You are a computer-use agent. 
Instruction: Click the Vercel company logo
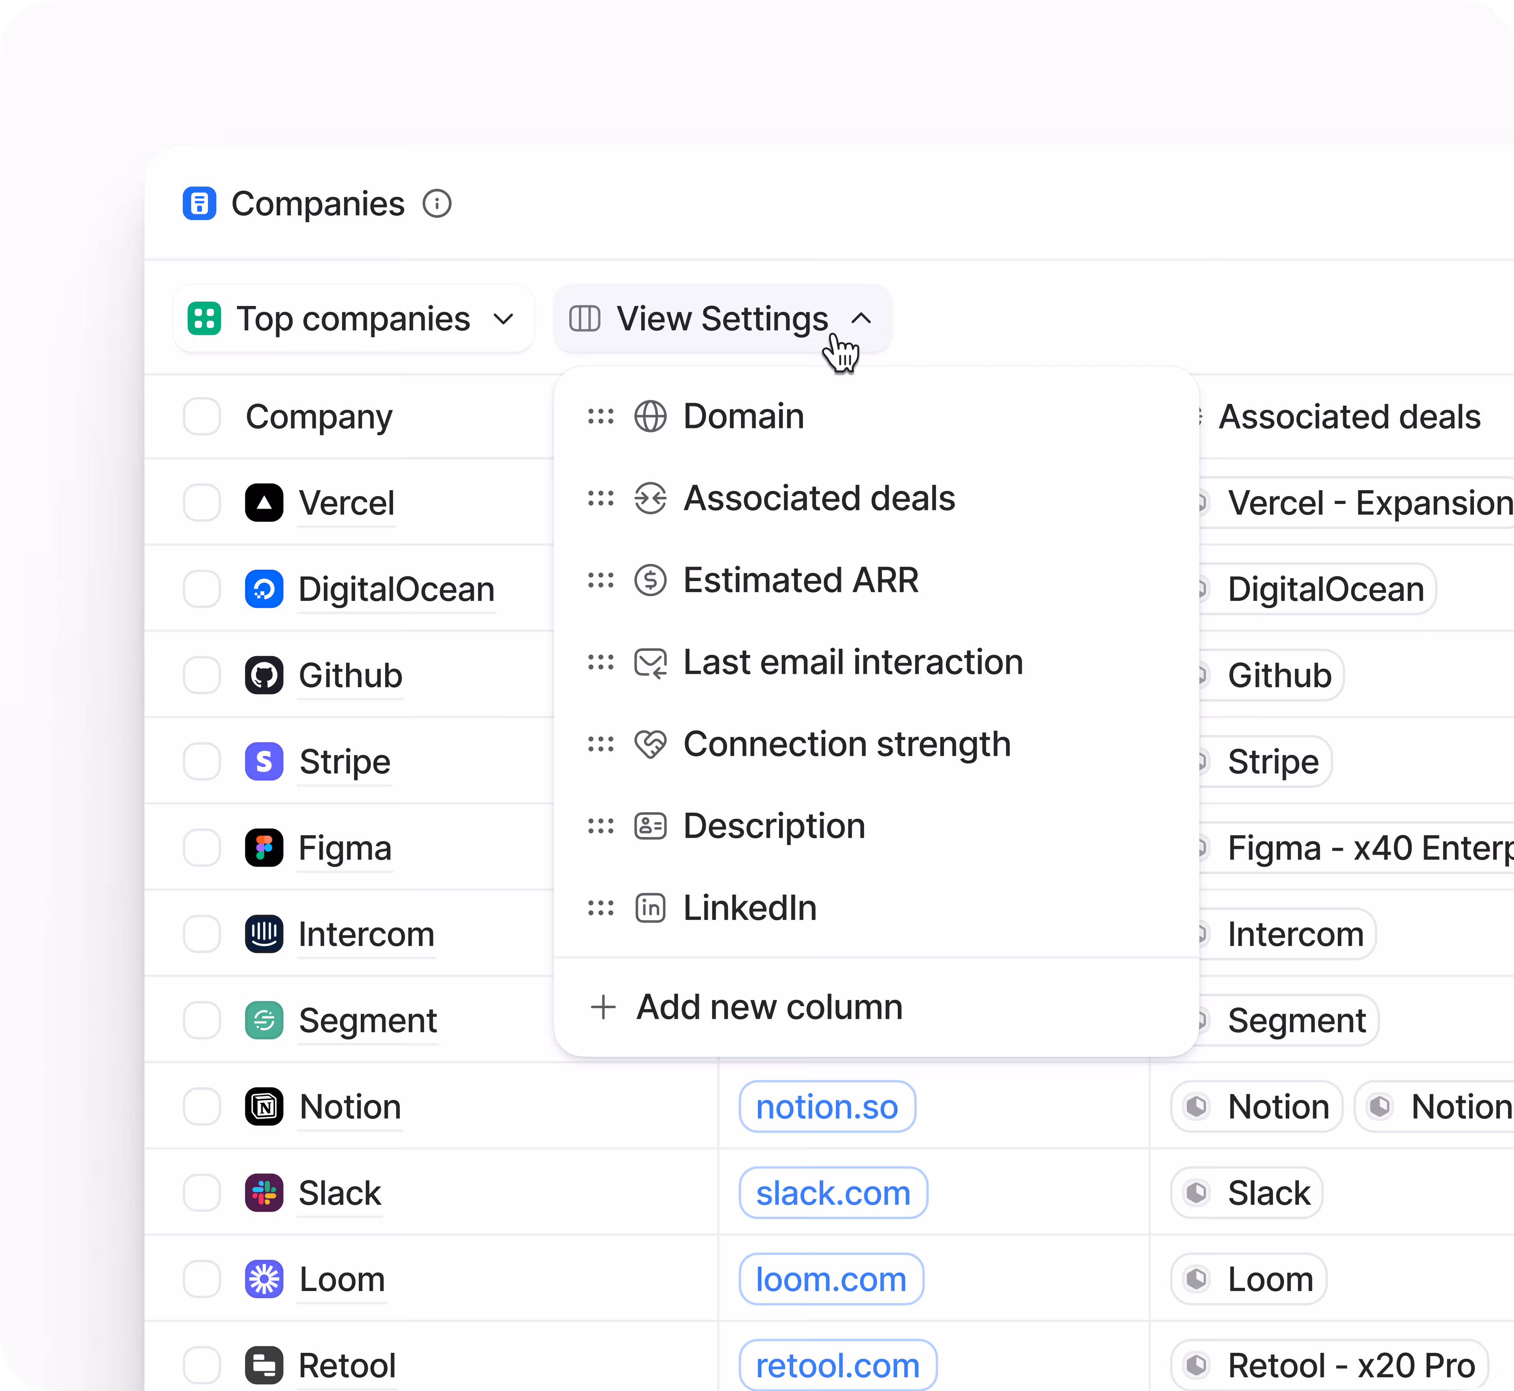click(x=264, y=503)
